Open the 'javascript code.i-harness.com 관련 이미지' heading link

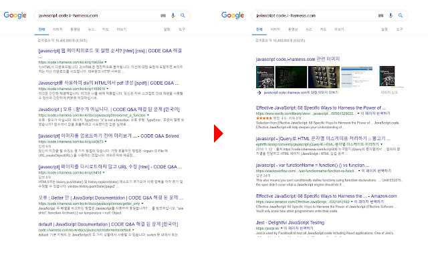298,59
